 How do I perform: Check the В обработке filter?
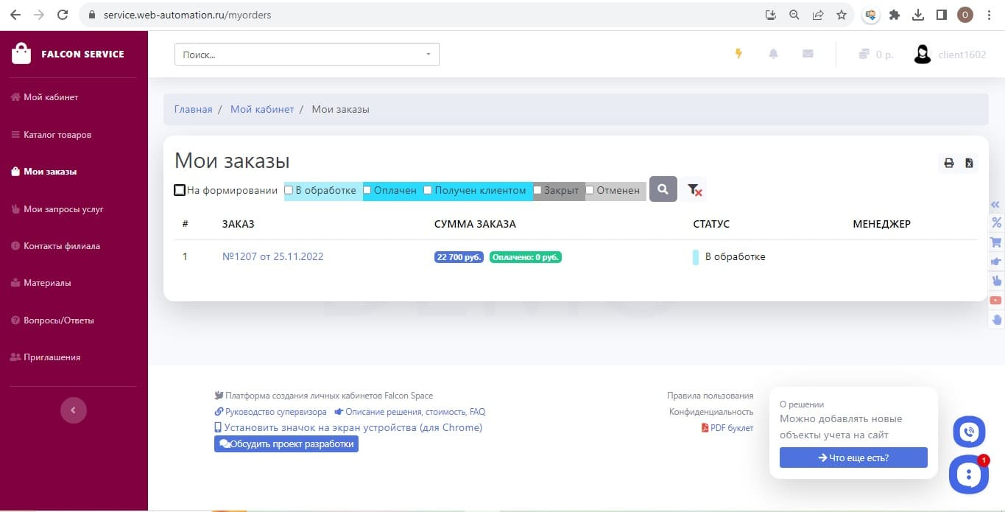pos(289,190)
